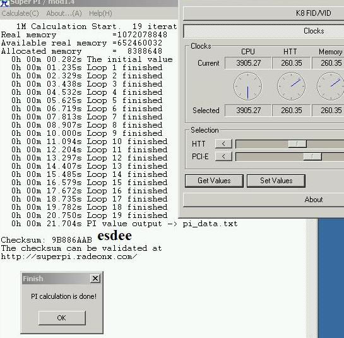Click OK in the Finish dialog
The image size is (344, 338).
point(62,318)
